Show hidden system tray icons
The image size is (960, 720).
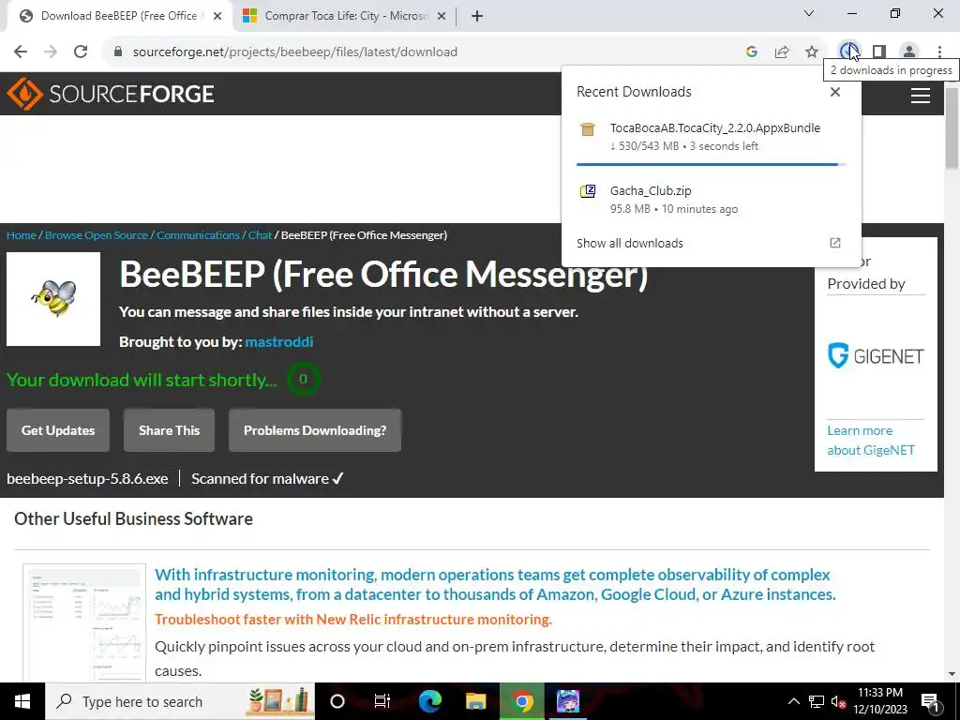tap(793, 701)
